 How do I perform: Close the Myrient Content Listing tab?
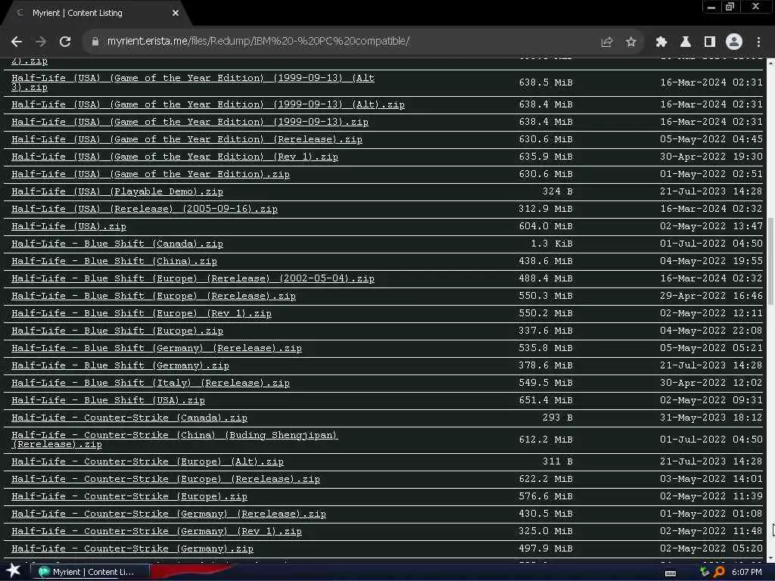(176, 13)
